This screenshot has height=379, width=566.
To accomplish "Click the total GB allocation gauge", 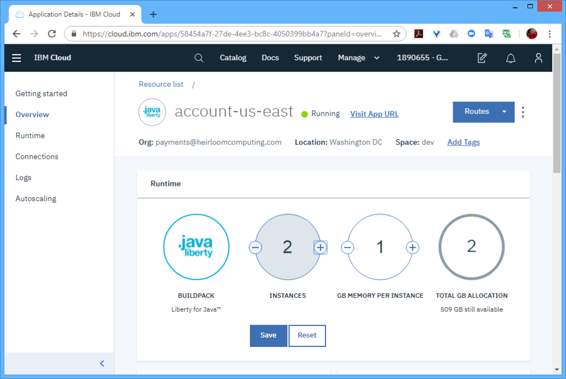I will (472, 247).
